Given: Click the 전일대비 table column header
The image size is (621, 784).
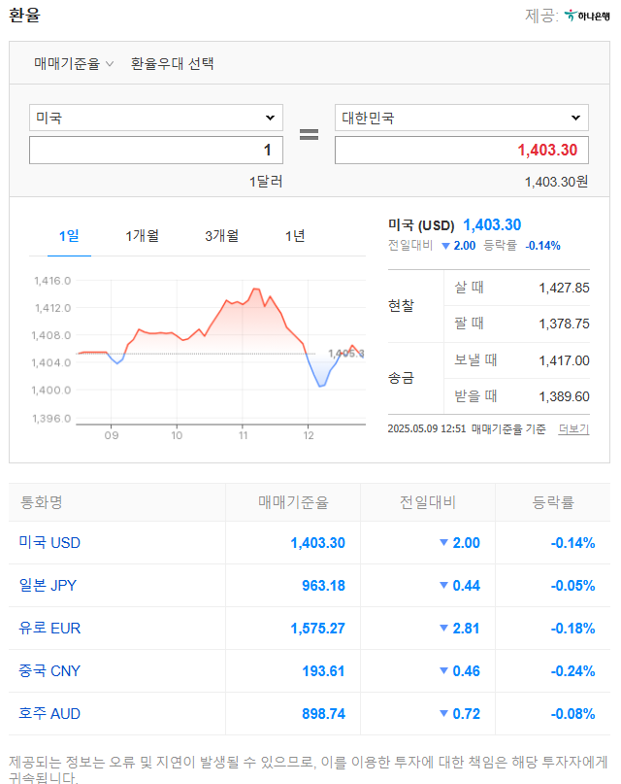Looking at the screenshot, I should 428,502.
